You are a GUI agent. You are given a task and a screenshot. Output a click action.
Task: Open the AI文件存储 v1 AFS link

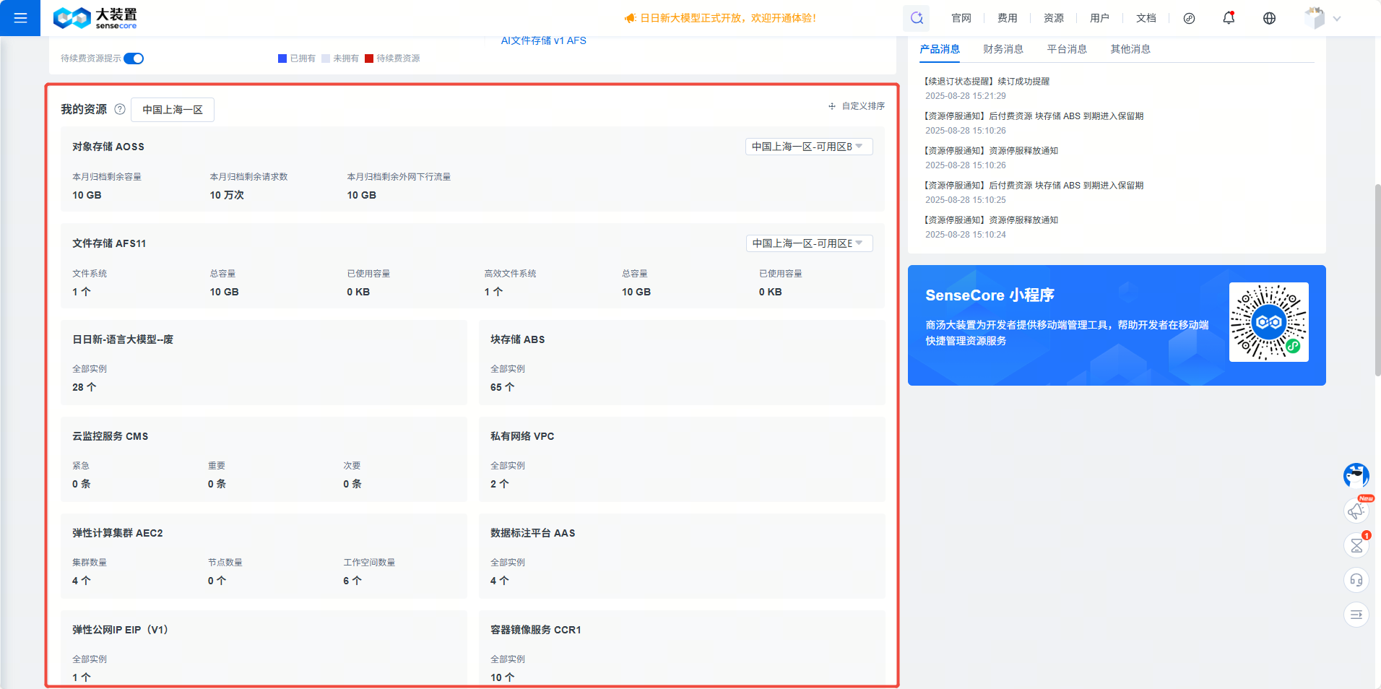pyautogui.click(x=542, y=40)
